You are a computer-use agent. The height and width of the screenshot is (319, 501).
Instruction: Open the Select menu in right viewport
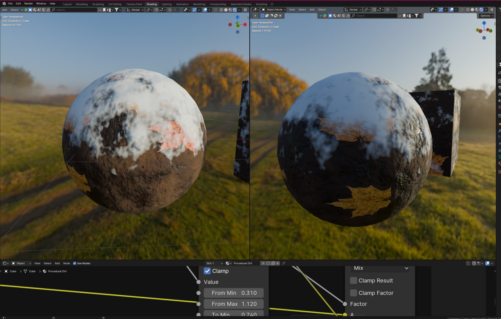pyautogui.click(x=302, y=10)
